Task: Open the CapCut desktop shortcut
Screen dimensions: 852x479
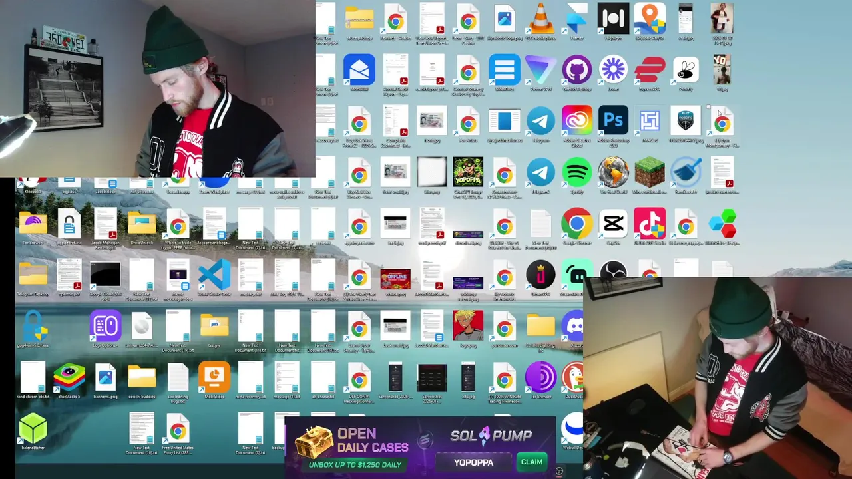Action: point(613,224)
